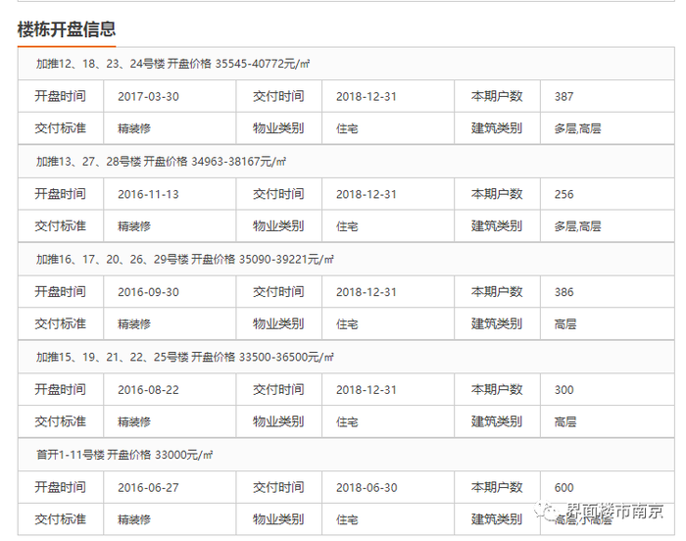Click the opening date 2016-08-22
The image size is (686, 541).
pos(148,389)
